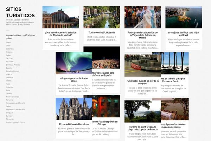This screenshot has height=141, width=211.
Task: Click excerpt 'Saint-Tropez es la playa más'
Action: tap(143, 136)
